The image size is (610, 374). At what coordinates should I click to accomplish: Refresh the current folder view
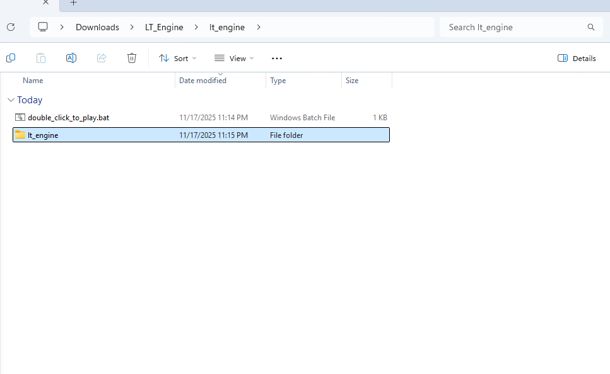pos(11,27)
